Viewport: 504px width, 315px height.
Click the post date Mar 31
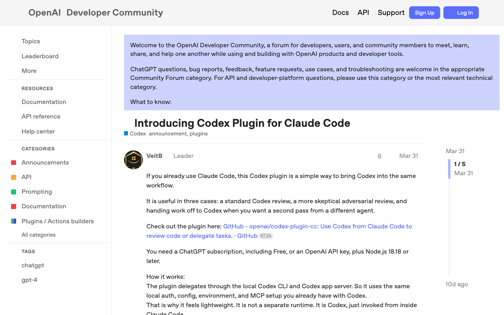click(408, 156)
